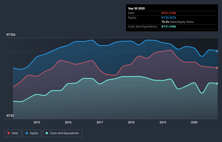Click the 2016 x-axis label

68,122
